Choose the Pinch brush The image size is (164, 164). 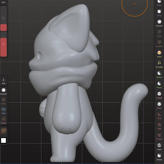[x=159, y=105]
